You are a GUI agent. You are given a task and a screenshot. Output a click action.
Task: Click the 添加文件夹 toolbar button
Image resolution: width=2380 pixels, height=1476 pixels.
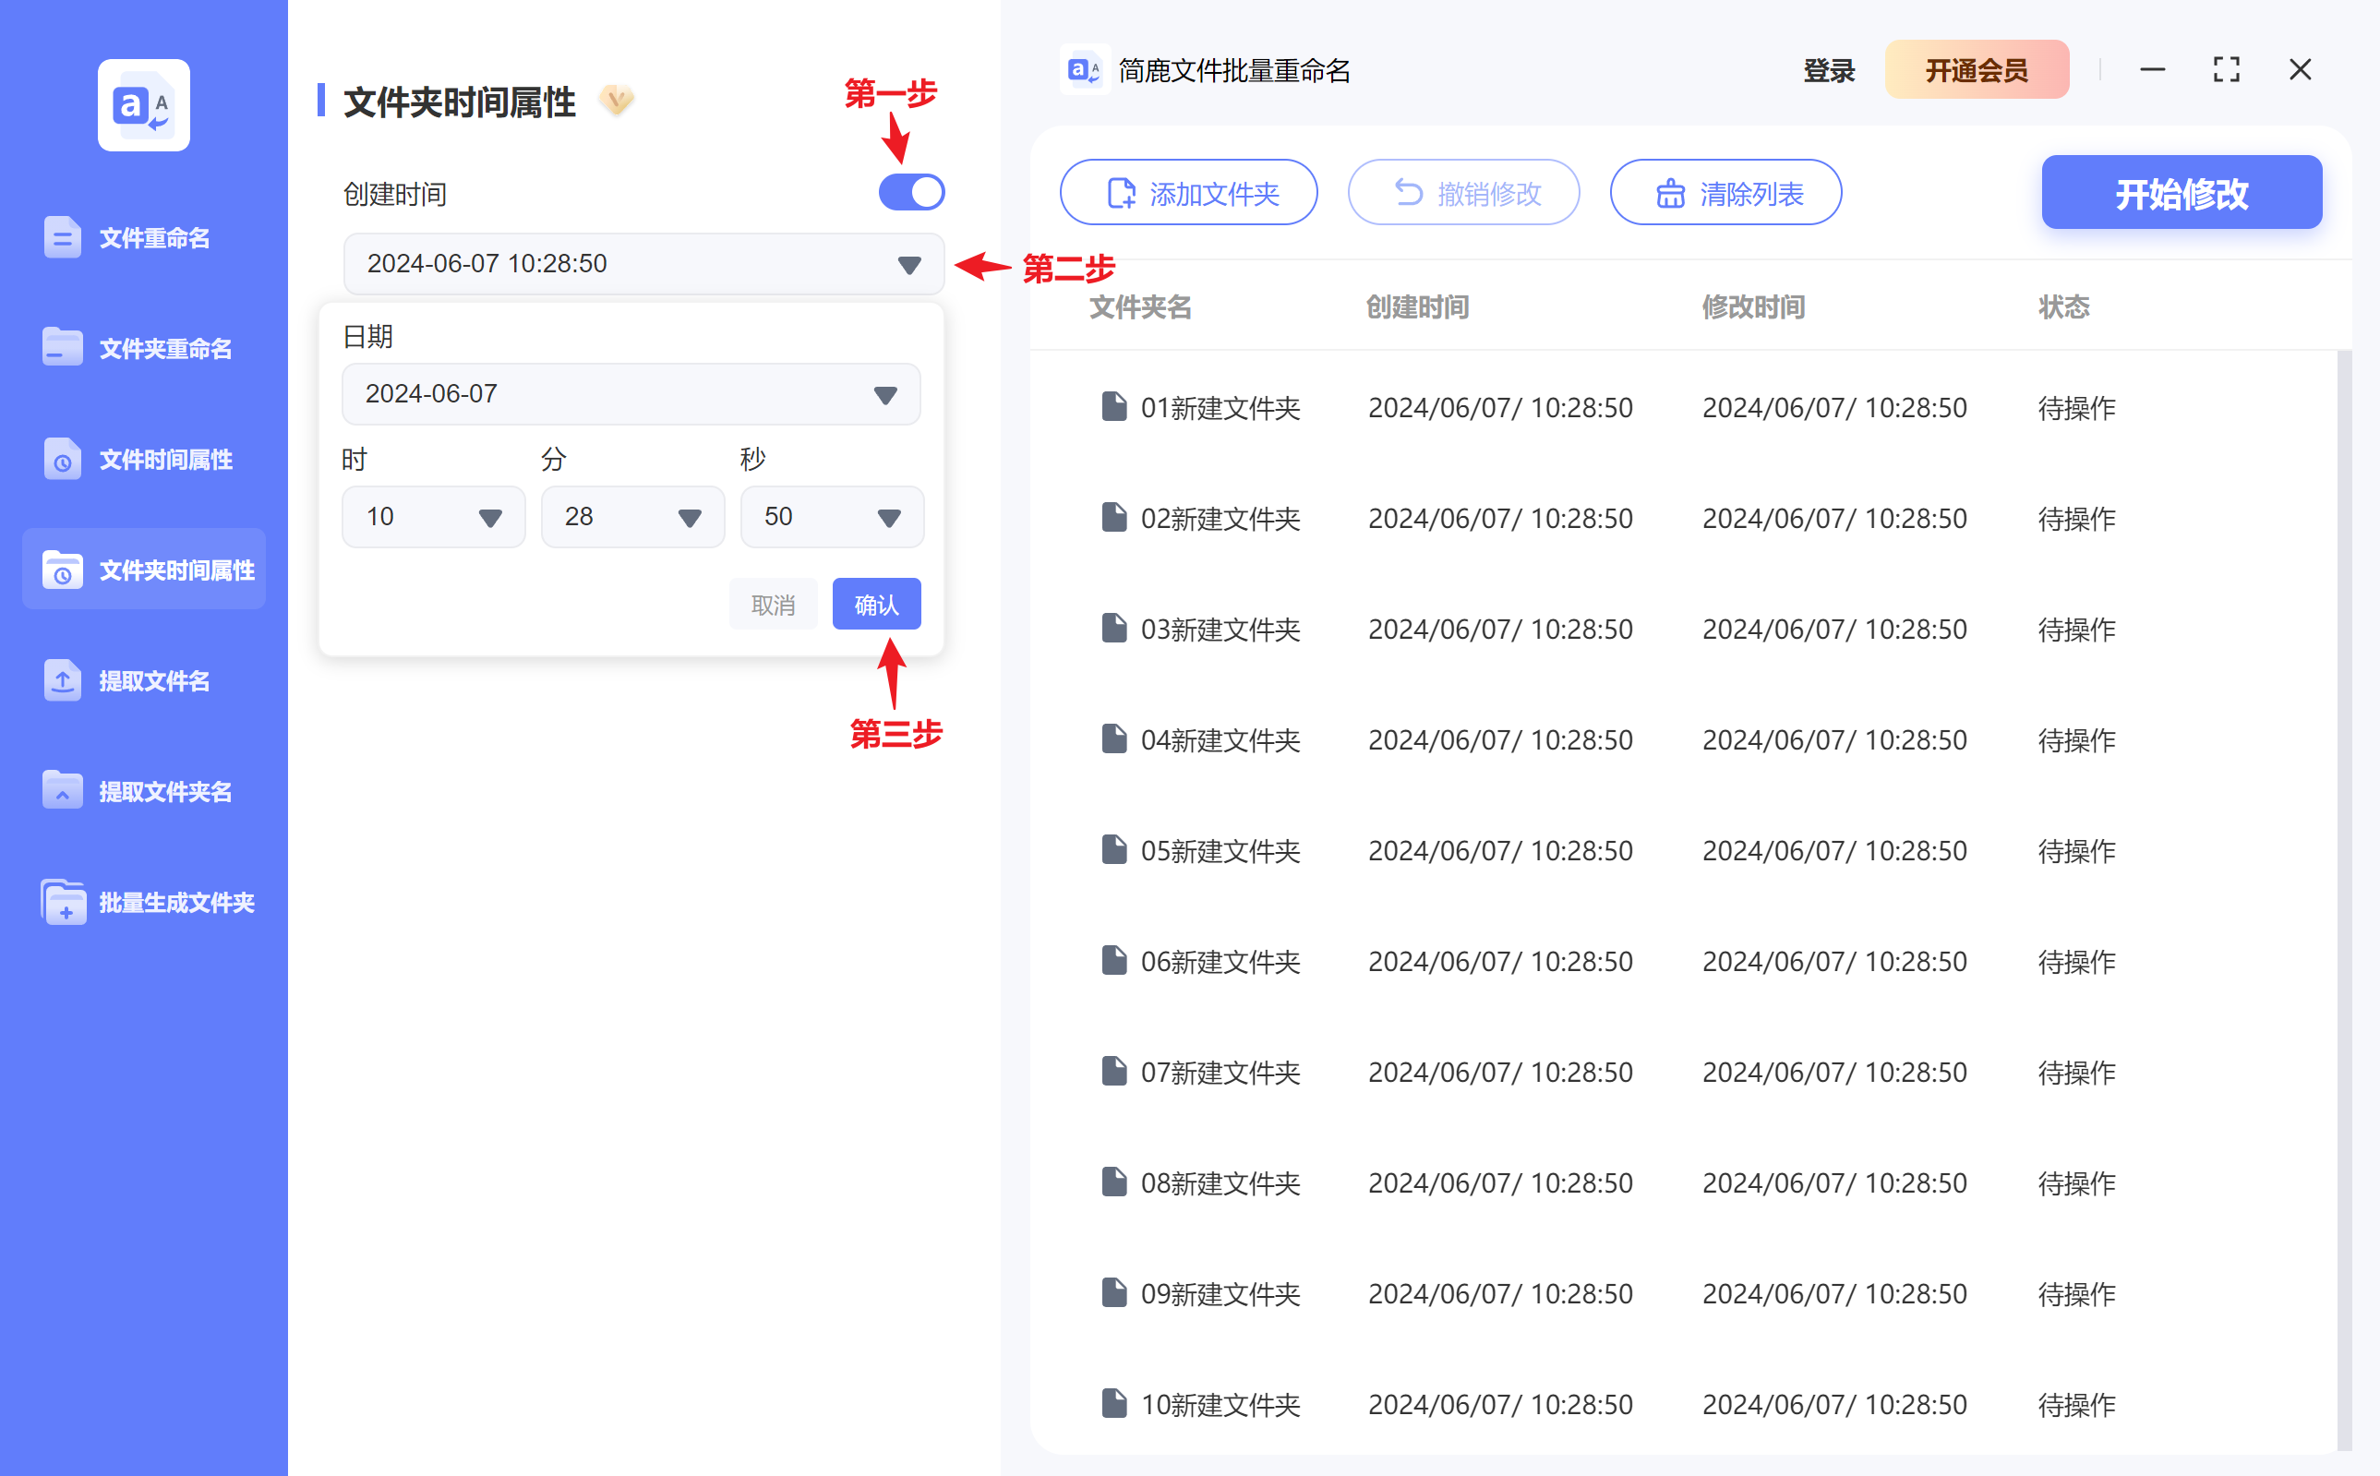pyautogui.click(x=1187, y=192)
